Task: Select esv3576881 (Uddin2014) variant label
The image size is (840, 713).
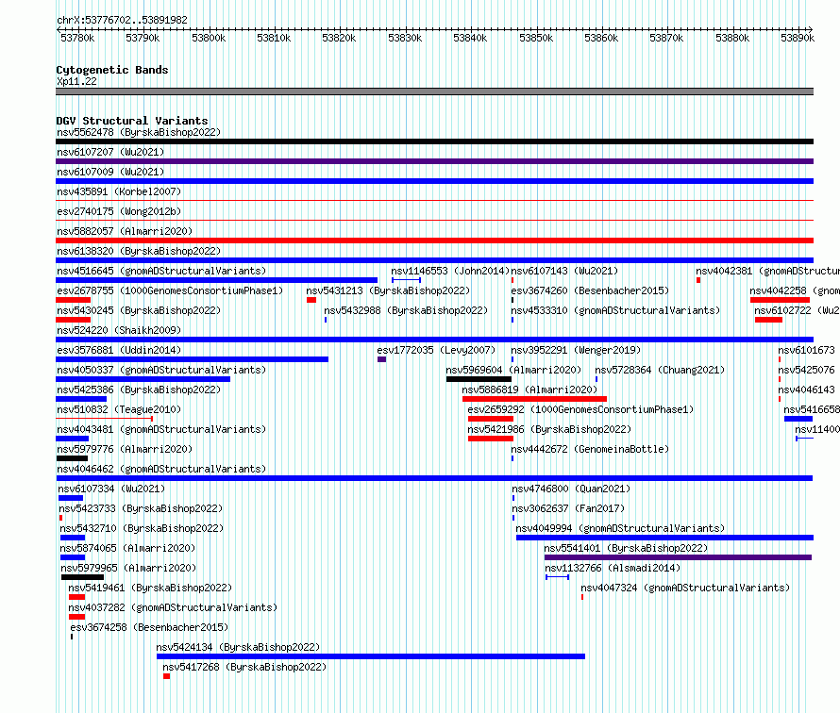Action: coord(119,350)
